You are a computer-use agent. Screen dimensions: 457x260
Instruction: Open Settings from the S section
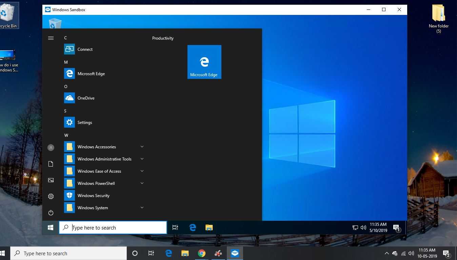[104, 123]
